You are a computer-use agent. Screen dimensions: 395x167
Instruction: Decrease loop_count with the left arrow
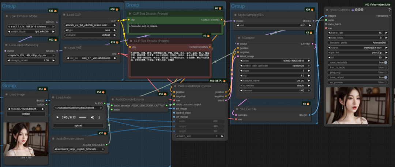click(329, 38)
